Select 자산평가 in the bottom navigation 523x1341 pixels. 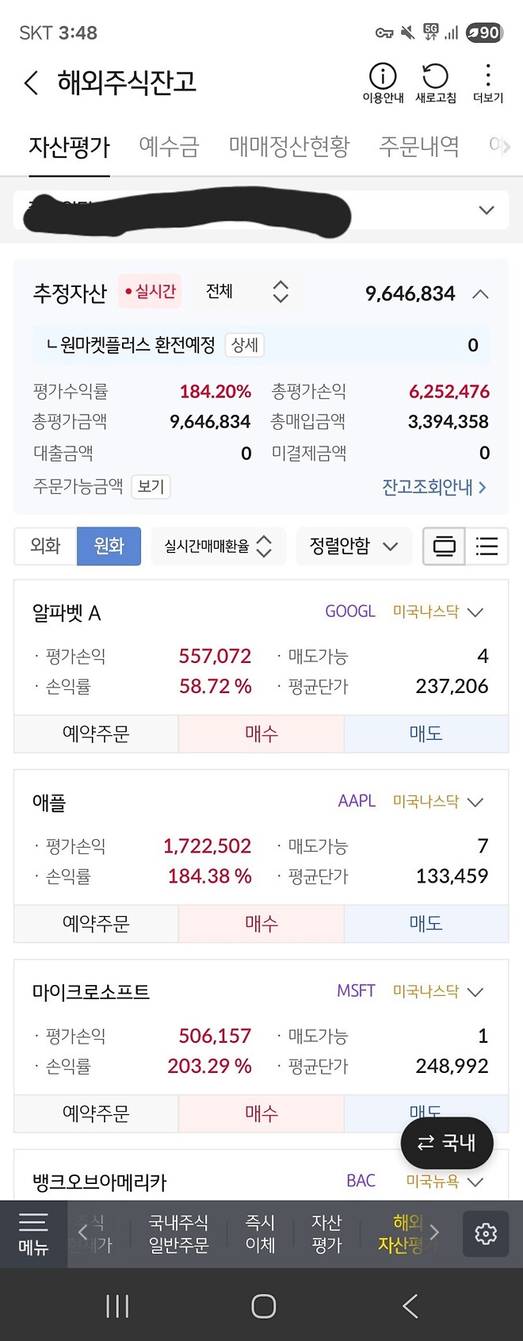(x=326, y=1235)
